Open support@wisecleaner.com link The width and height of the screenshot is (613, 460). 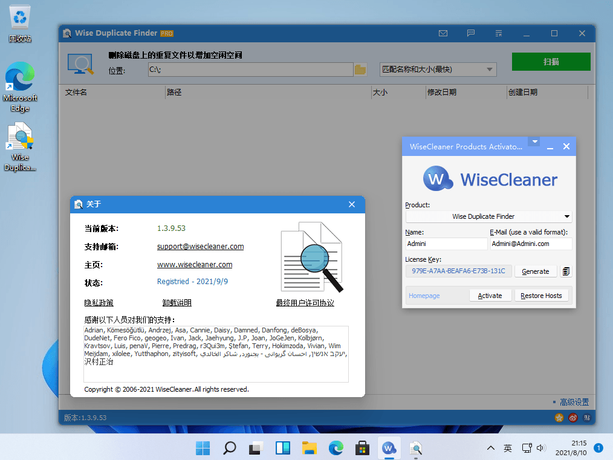pyautogui.click(x=200, y=246)
